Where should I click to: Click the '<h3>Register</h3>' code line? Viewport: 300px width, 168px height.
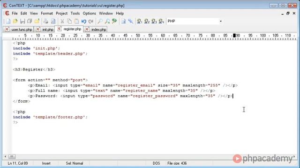(x=34, y=70)
